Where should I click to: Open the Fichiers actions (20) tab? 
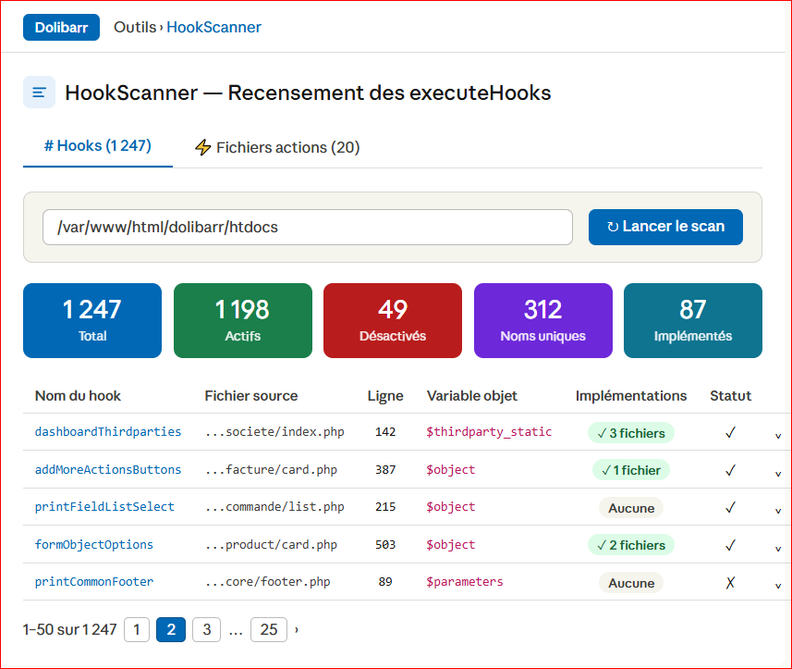pyautogui.click(x=276, y=147)
